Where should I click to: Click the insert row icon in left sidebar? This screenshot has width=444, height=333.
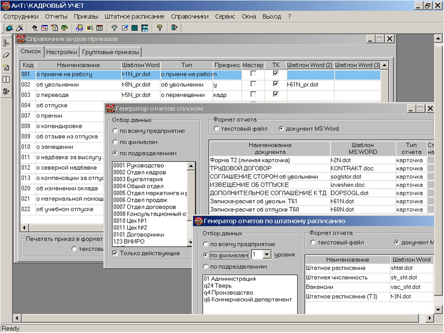(x=6, y=43)
